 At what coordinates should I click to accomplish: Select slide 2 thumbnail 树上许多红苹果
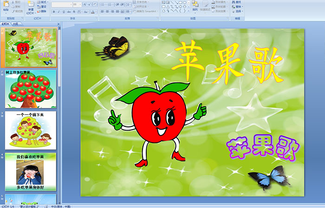31,89
